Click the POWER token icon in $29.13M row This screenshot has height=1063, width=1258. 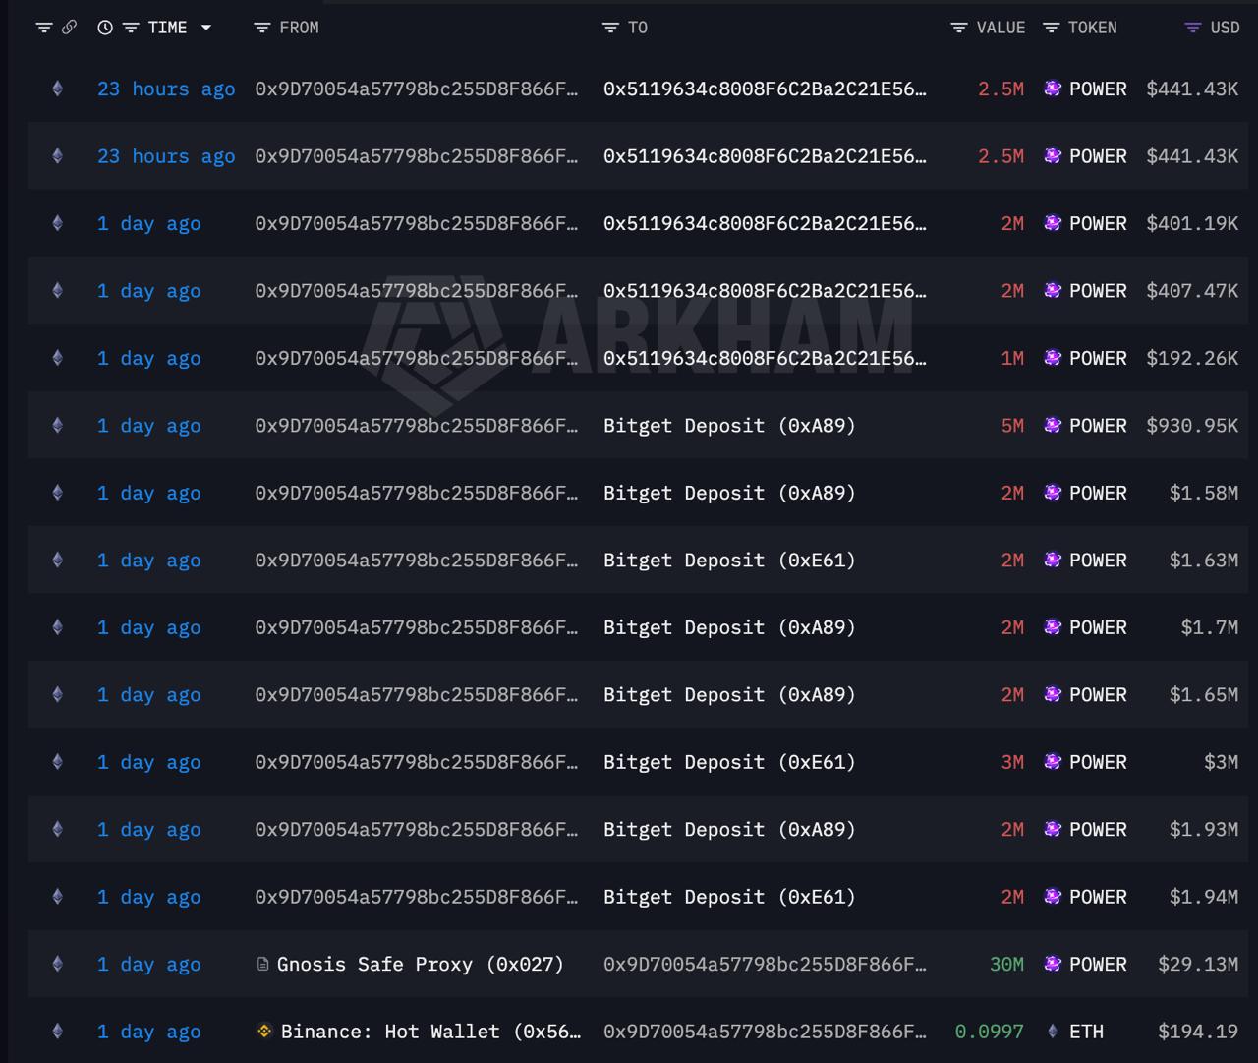(x=1053, y=964)
